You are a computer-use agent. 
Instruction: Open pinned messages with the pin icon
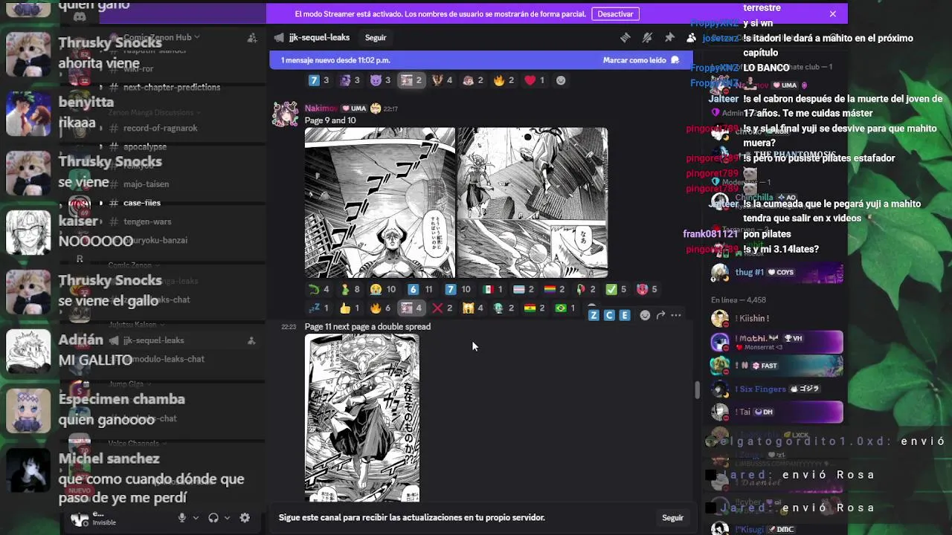pyautogui.click(x=669, y=37)
